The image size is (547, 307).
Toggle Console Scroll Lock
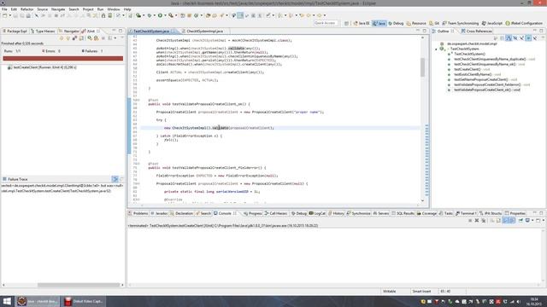point(498,220)
